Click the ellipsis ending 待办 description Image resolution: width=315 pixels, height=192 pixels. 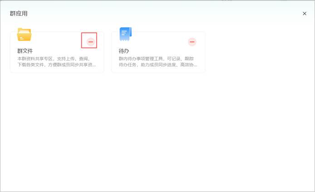coord(196,65)
